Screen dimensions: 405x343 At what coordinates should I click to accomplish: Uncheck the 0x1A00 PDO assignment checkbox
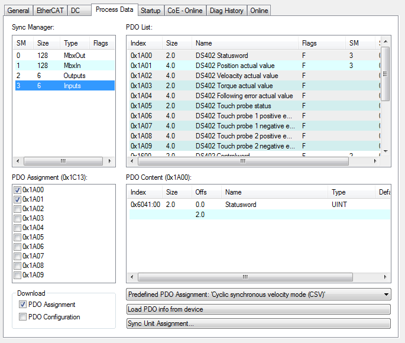tap(17, 190)
